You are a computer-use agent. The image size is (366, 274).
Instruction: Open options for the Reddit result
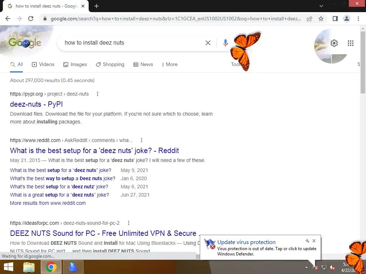pos(142,140)
